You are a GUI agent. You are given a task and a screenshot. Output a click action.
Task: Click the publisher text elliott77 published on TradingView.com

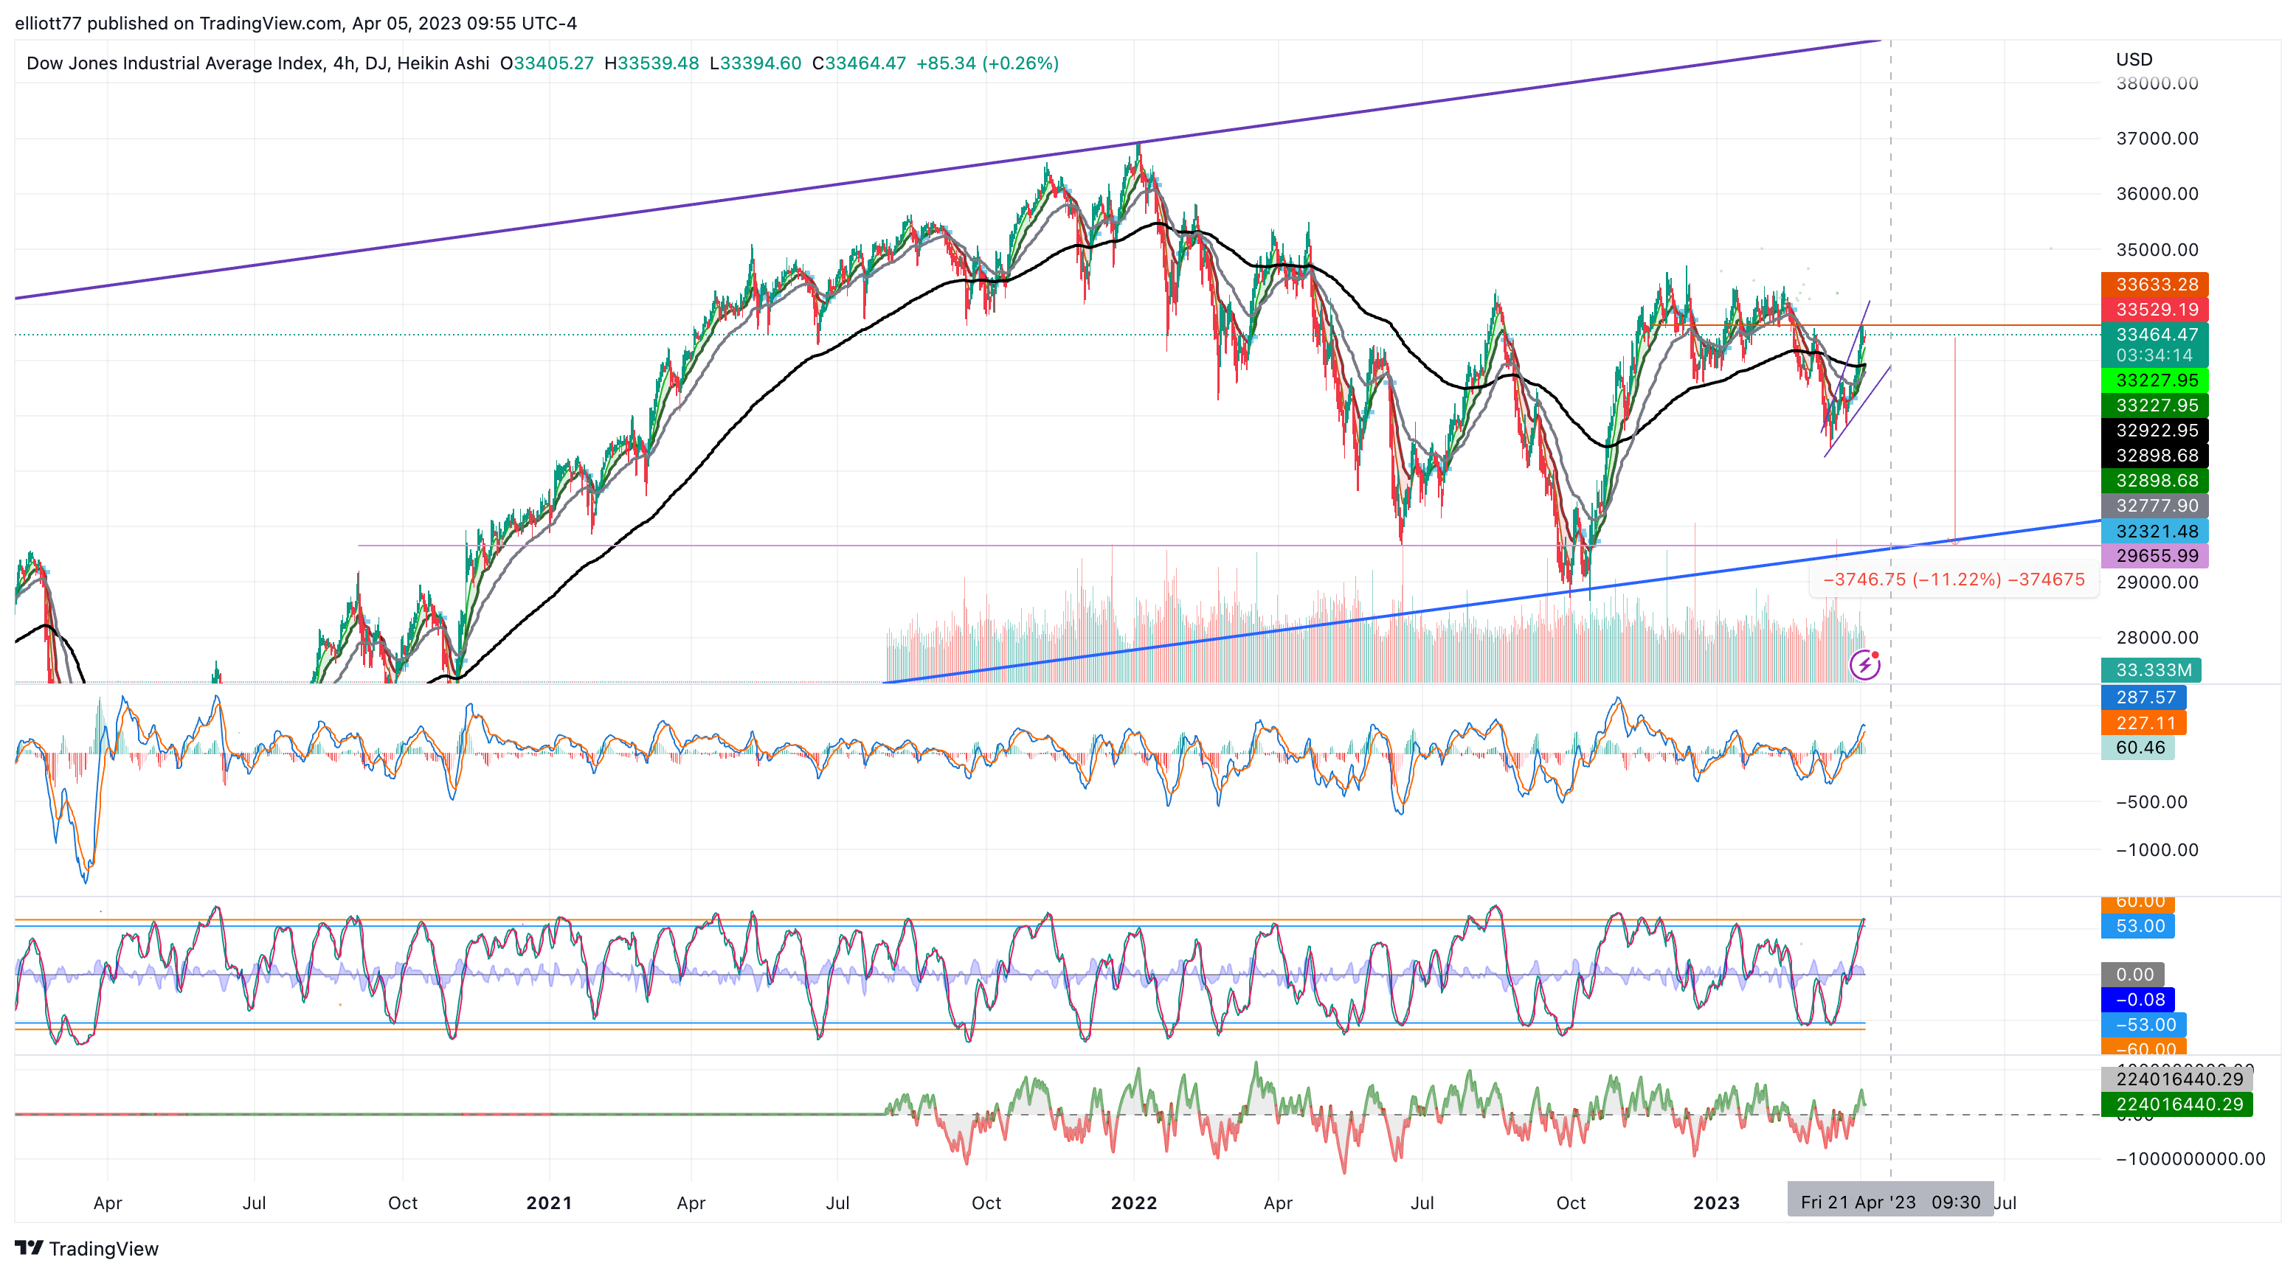pyautogui.click(x=179, y=23)
